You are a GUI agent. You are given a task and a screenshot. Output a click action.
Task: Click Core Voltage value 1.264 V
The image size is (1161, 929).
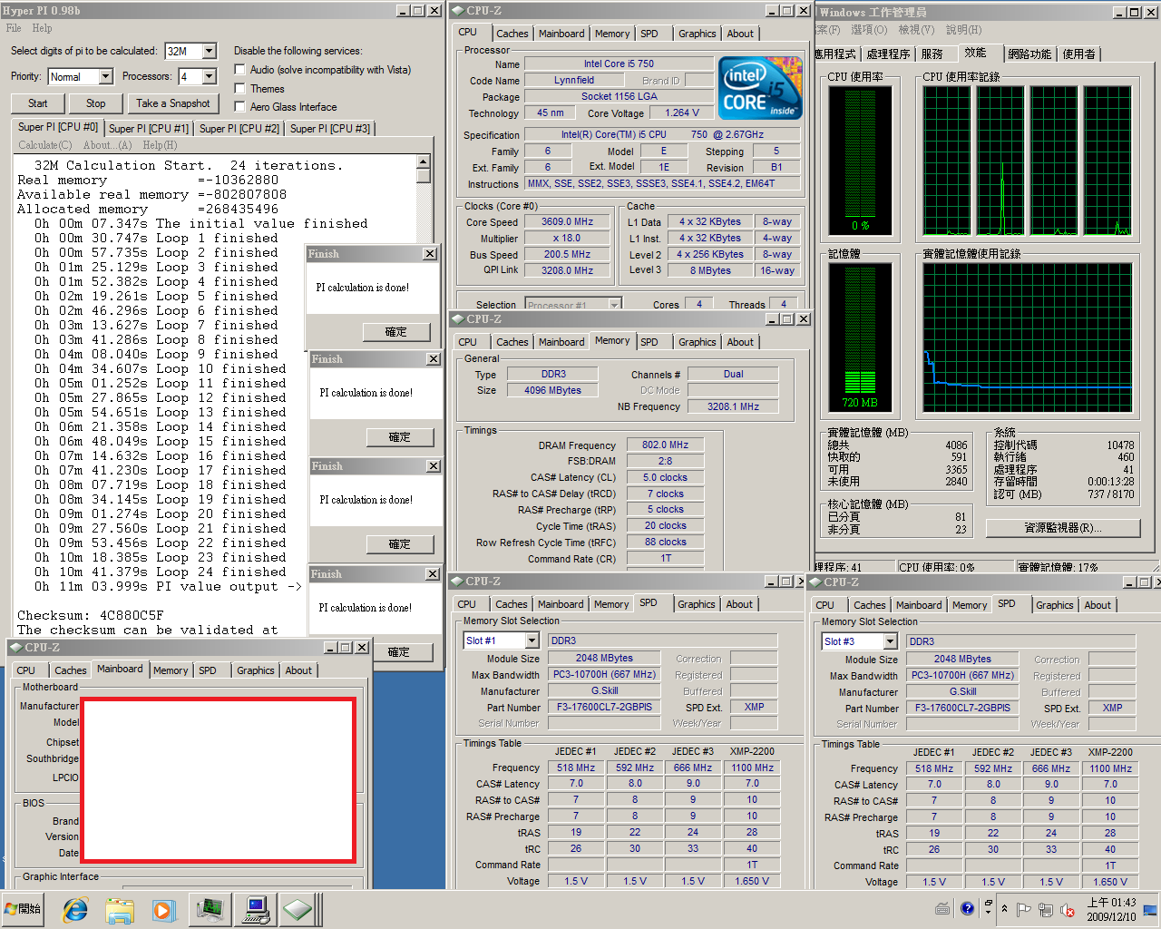pyautogui.click(x=682, y=113)
